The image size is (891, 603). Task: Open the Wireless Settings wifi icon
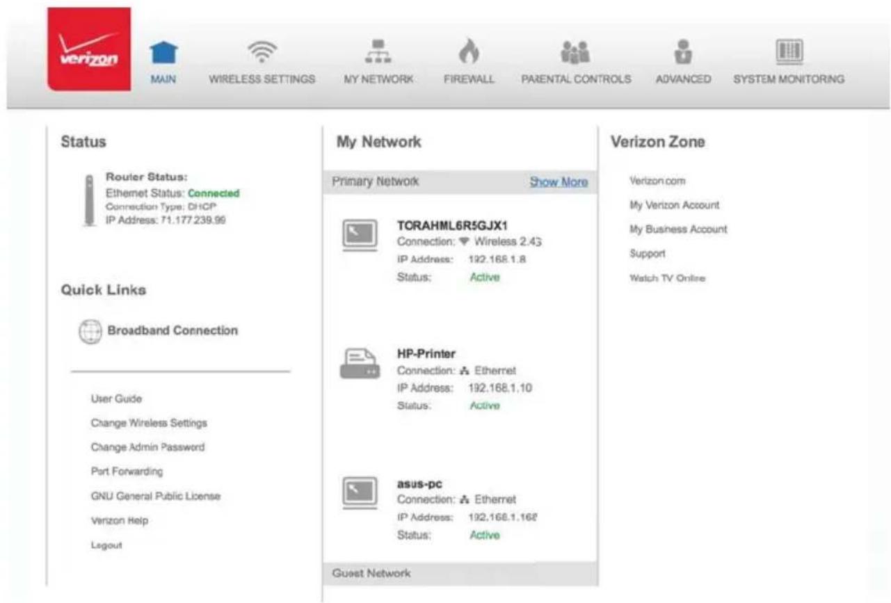click(262, 51)
